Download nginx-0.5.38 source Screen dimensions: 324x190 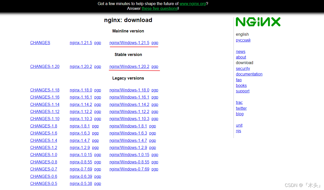[81, 183]
